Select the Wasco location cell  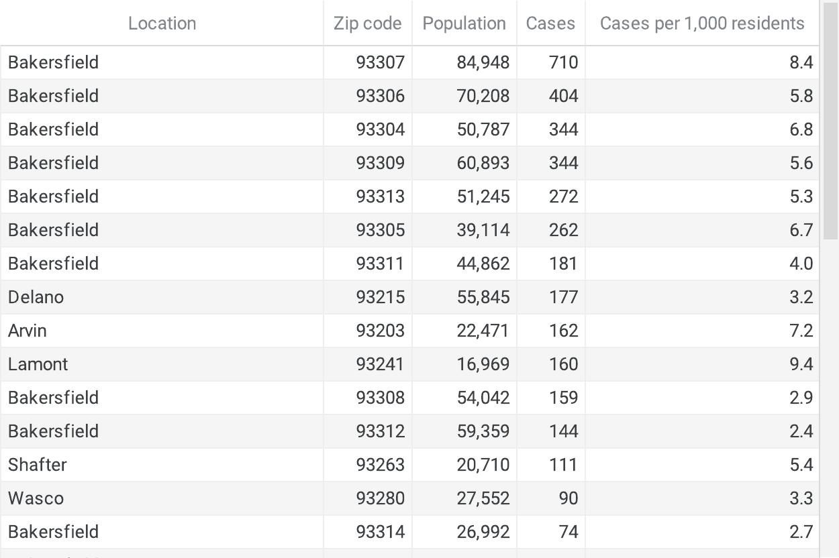coord(162,498)
